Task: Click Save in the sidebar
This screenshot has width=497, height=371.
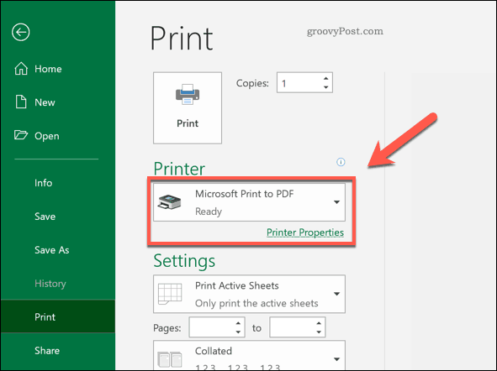Action: pyautogui.click(x=58, y=217)
